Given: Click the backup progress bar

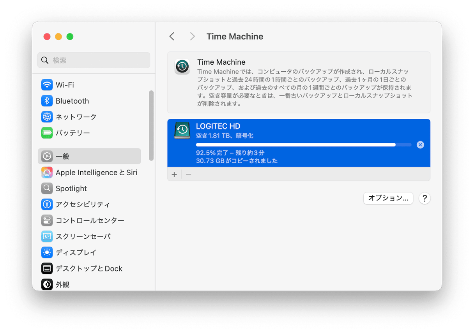Looking at the screenshot, I should pyautogui.click(x=304, y=145).
